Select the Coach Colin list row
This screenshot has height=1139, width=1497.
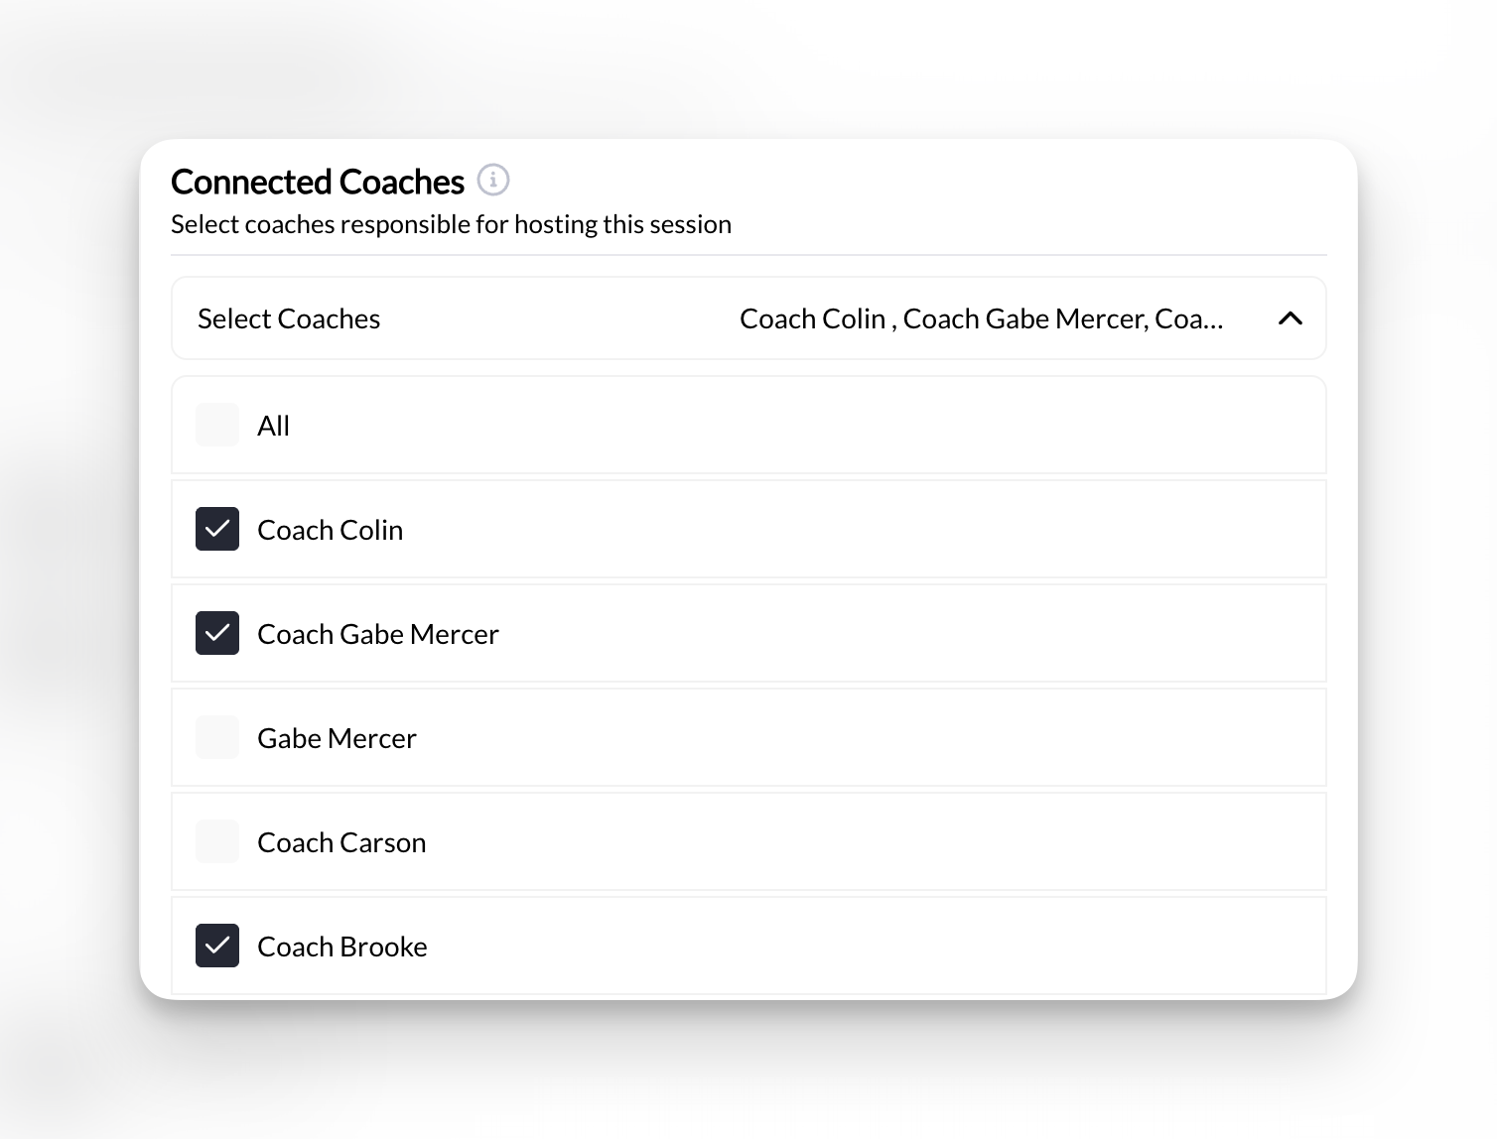[x=695, y=529]
